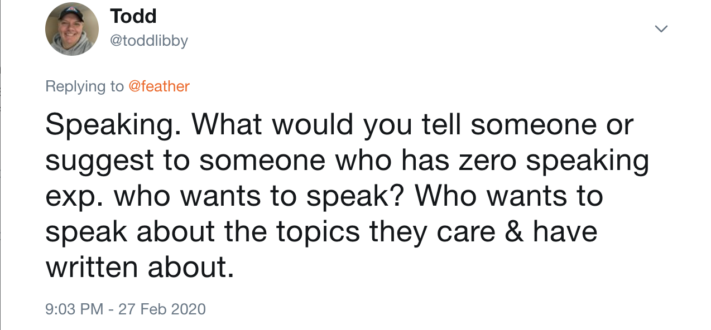Click the circular profile picture thumbnail
Viewport: 711px width, 330px height.
point(72,28)
